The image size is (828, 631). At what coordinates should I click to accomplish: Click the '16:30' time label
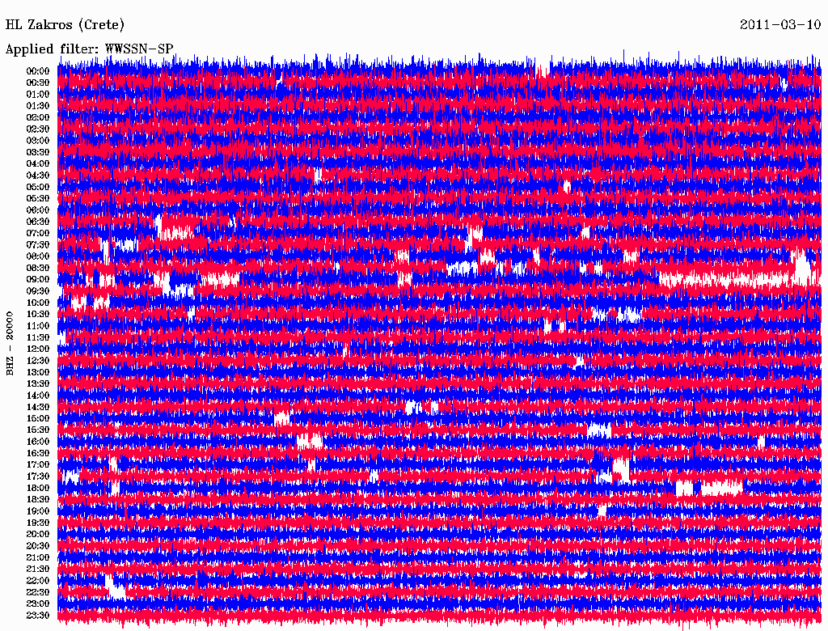(38, 454)
